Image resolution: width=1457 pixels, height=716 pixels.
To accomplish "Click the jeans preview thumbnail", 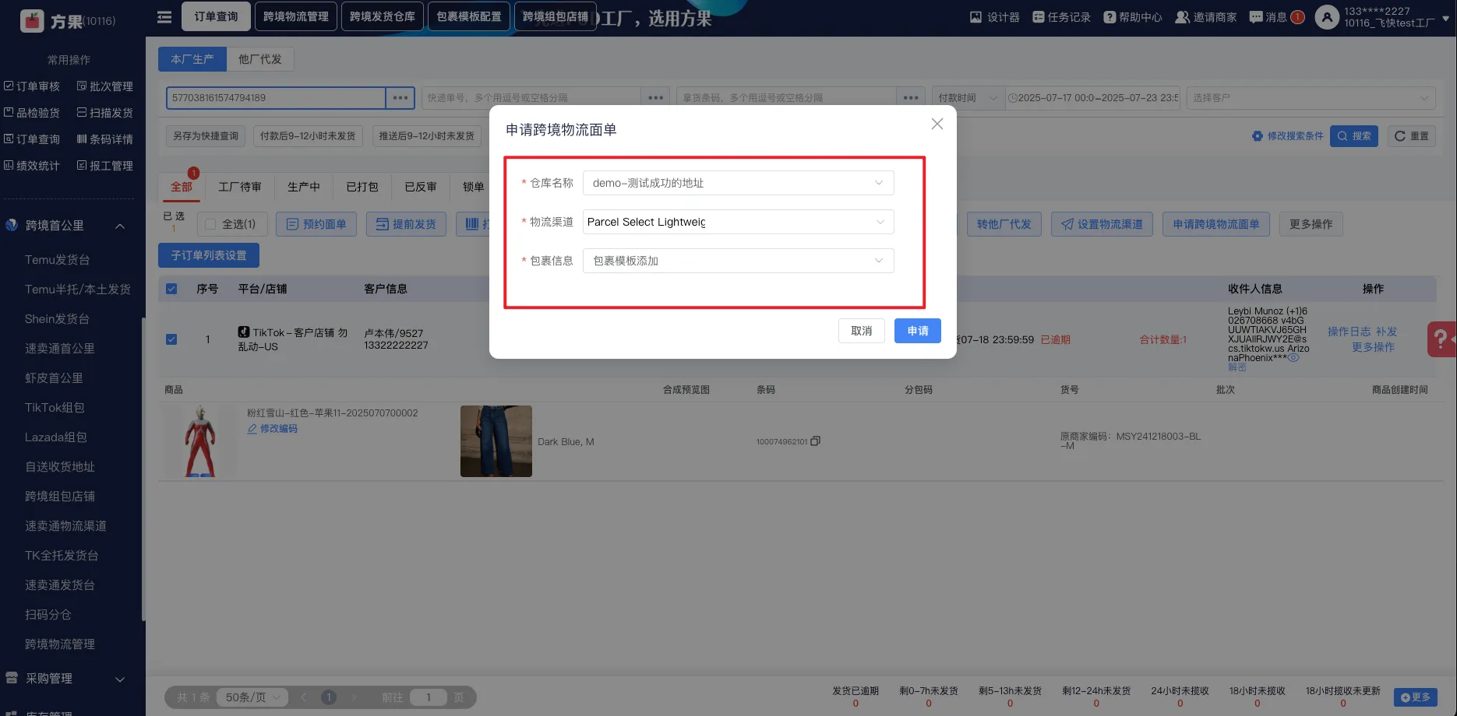I will click(x=496, y=441).
